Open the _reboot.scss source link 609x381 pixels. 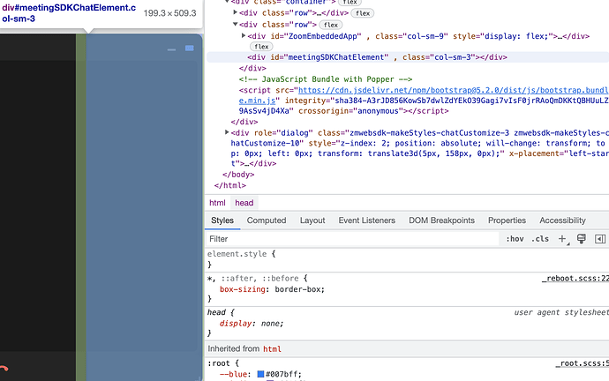pyautogui.click(x=575, y=278)
